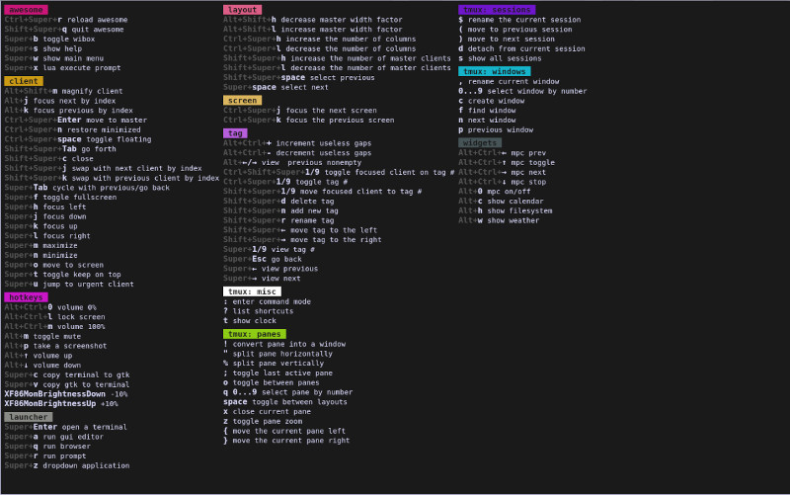Click the 'create window' tmux line
790x495 pixels.
[491, 101]
